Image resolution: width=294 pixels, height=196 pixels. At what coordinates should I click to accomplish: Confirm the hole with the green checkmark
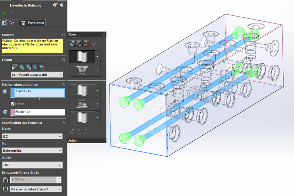[4, 13]
